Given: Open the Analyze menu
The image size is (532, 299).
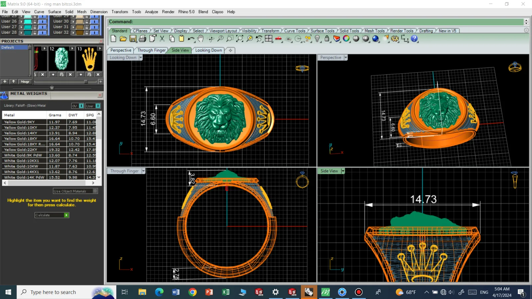Looking at the screenshot, I should click(151, 12).
